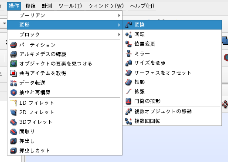
Task: Choose 1D フィレット text entry
Action: click(x=37, y=103)
